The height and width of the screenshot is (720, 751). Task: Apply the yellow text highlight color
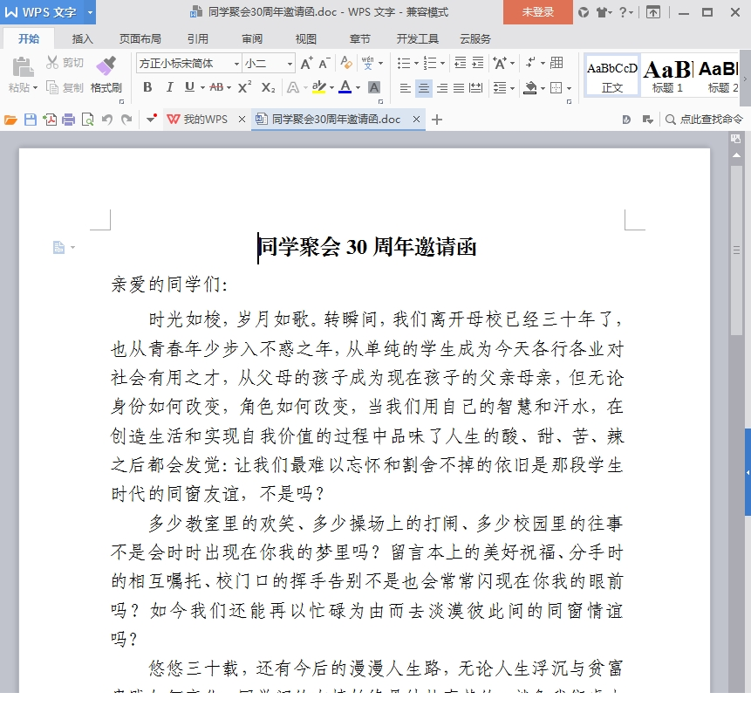[x=318, y=87]
